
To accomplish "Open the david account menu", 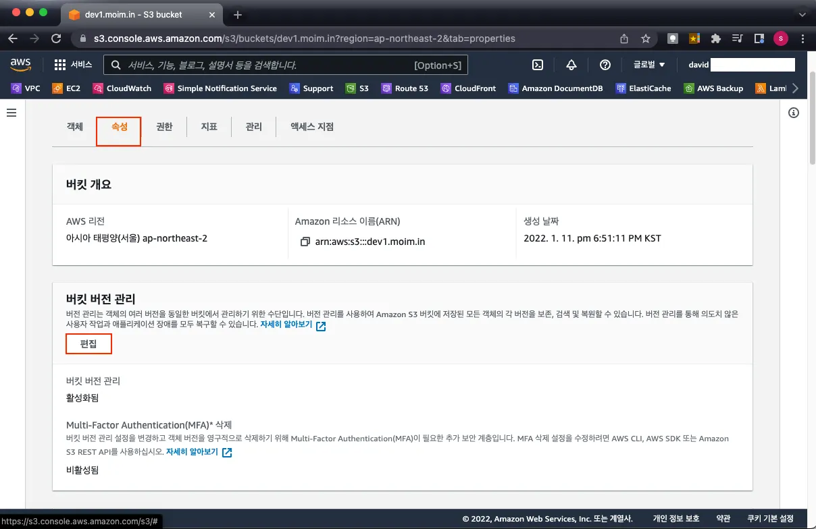I will pos(741,65).
